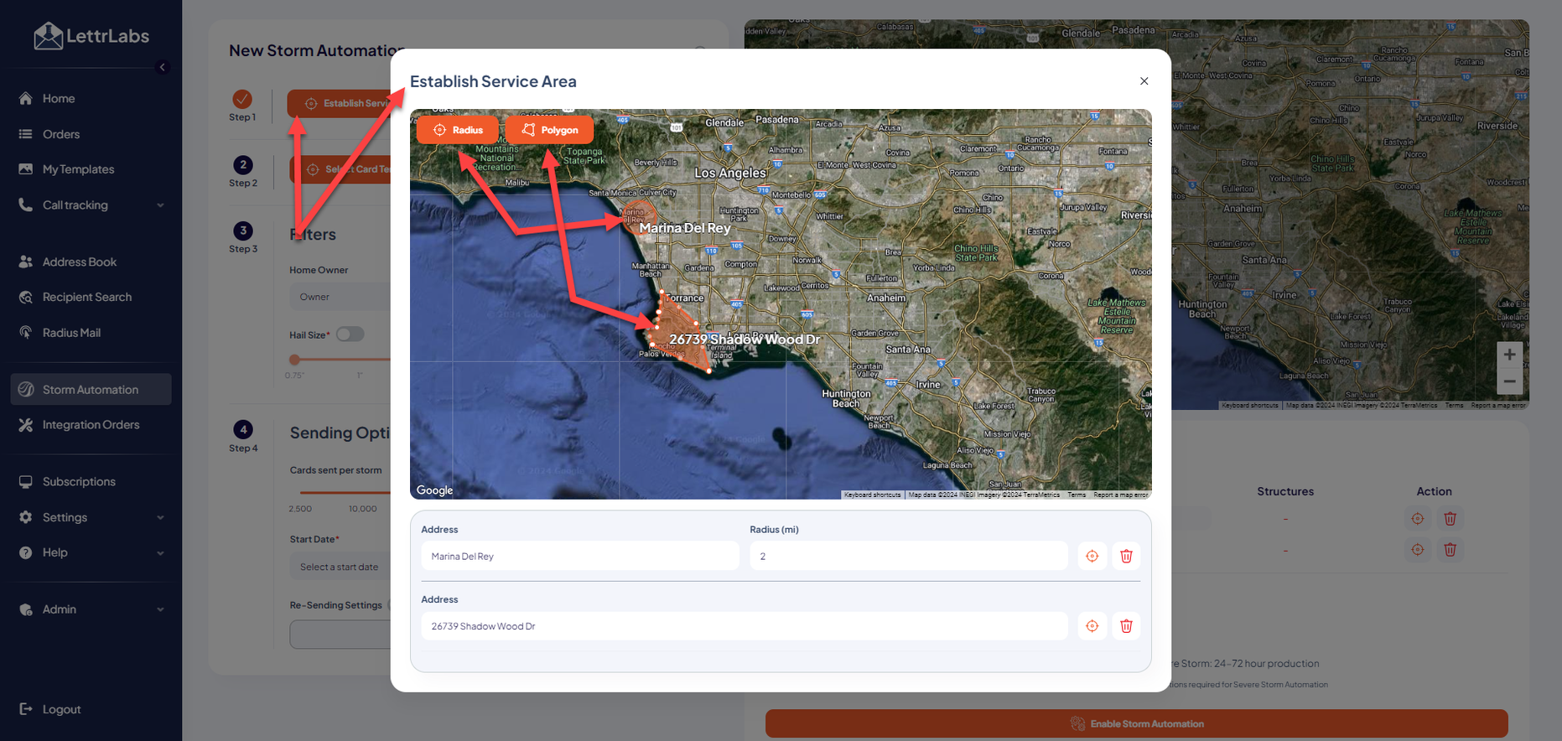Collapse the sidebar with the arrow button

[x=163, y=67]
